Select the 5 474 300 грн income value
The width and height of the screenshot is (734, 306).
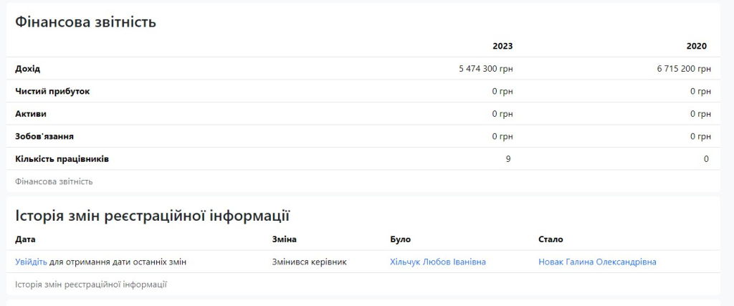pos(486,69)
